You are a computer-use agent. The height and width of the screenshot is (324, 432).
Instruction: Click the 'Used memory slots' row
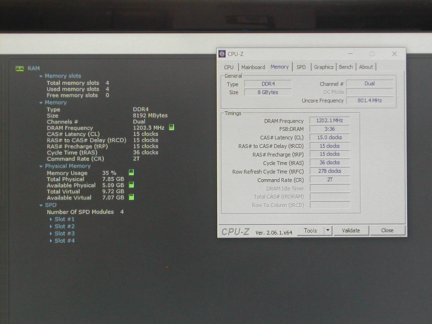pos(78,89)
